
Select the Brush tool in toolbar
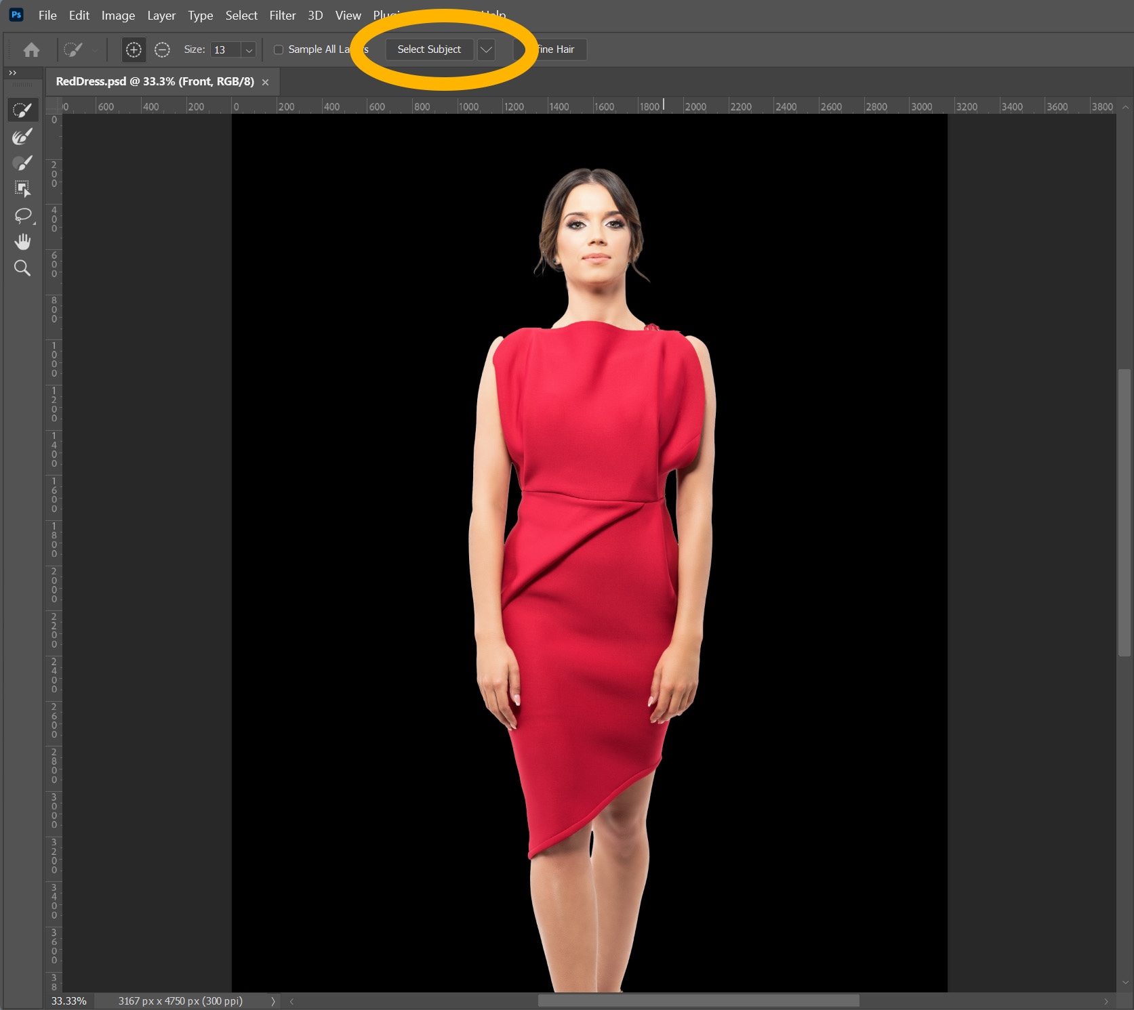[22, 163]
